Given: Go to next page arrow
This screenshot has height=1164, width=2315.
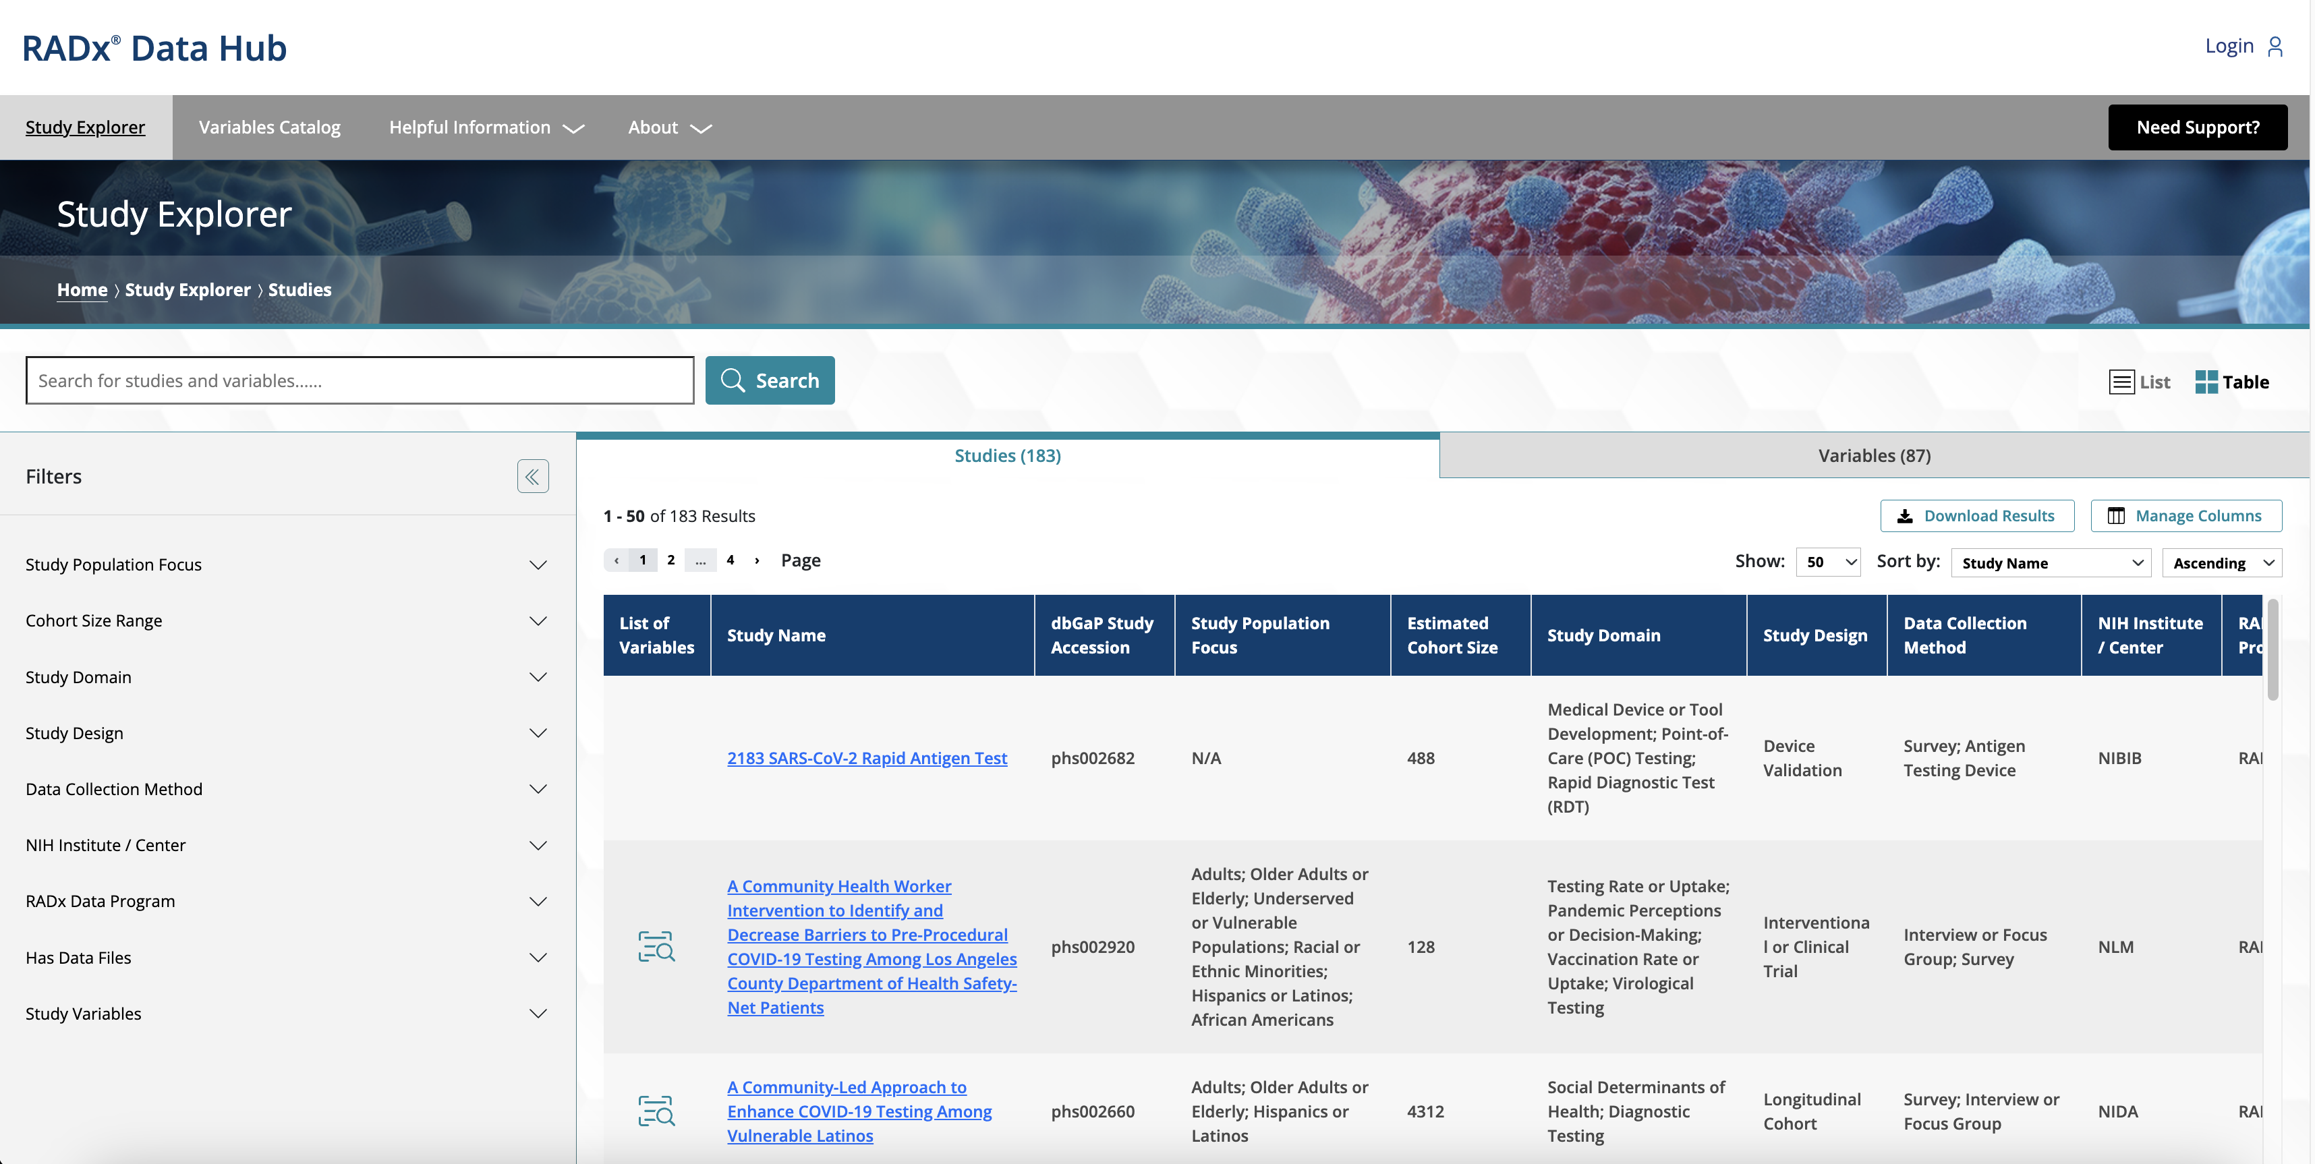Looking at the screenshot, I should 757,560.
